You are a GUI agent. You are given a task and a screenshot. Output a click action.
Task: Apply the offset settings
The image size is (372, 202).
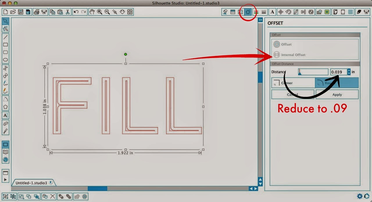click(x=337, y=94)
